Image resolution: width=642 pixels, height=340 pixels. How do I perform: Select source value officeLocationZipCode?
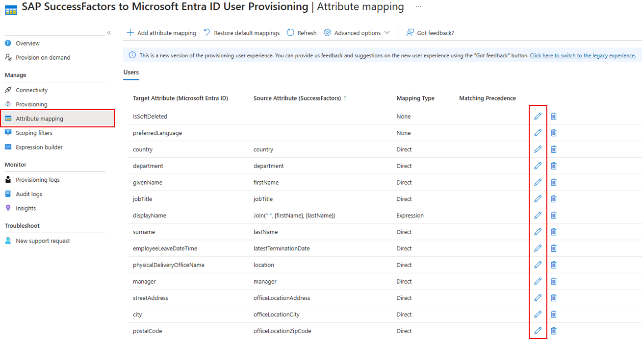(x=282, y=331)
